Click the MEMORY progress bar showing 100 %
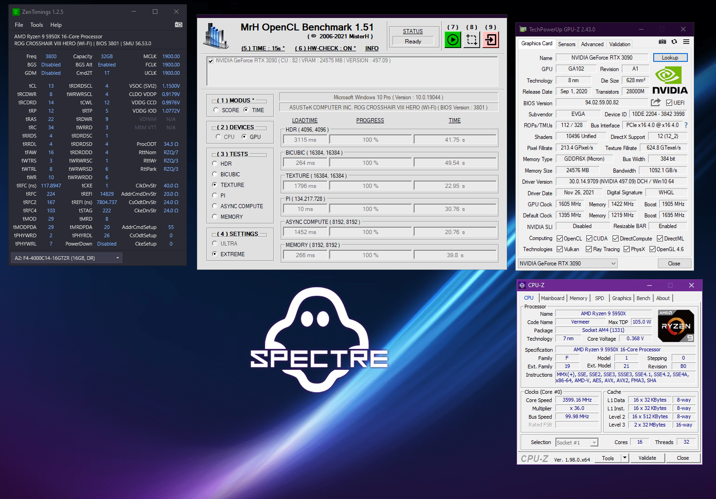The image size is (716, 499). pos(370,255)
